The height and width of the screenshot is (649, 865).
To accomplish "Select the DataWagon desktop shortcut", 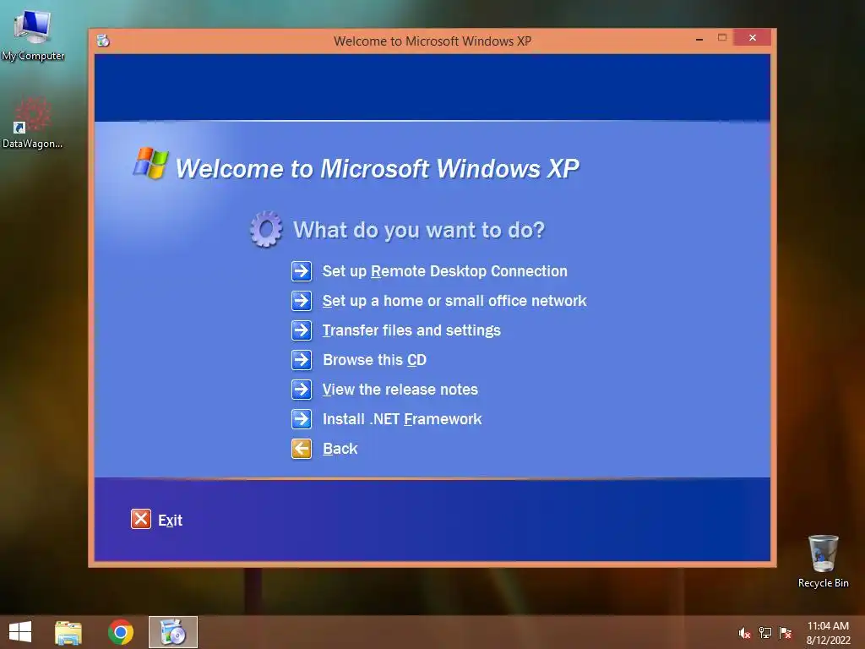I will click(x=33, y=123).
